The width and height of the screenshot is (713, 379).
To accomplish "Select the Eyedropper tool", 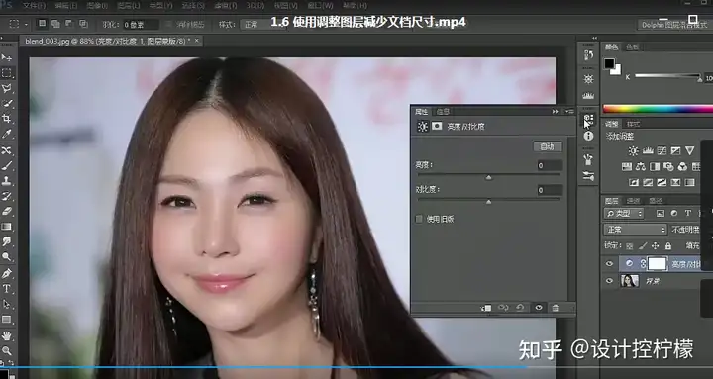I will click(x=7, y=134).
